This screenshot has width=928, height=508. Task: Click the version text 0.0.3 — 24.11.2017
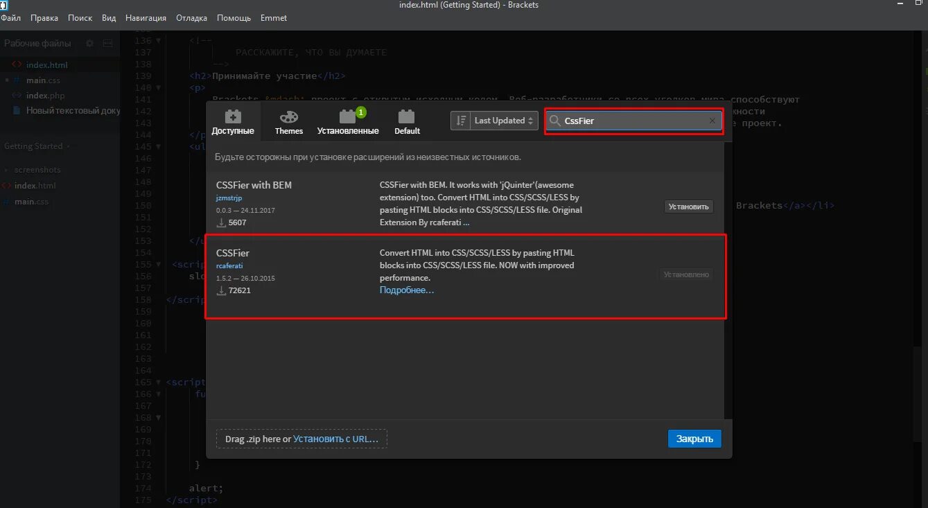point(245,210)
